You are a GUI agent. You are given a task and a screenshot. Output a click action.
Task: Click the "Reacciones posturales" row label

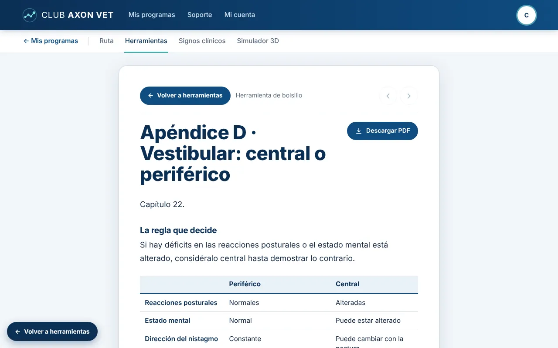point(181,303)
